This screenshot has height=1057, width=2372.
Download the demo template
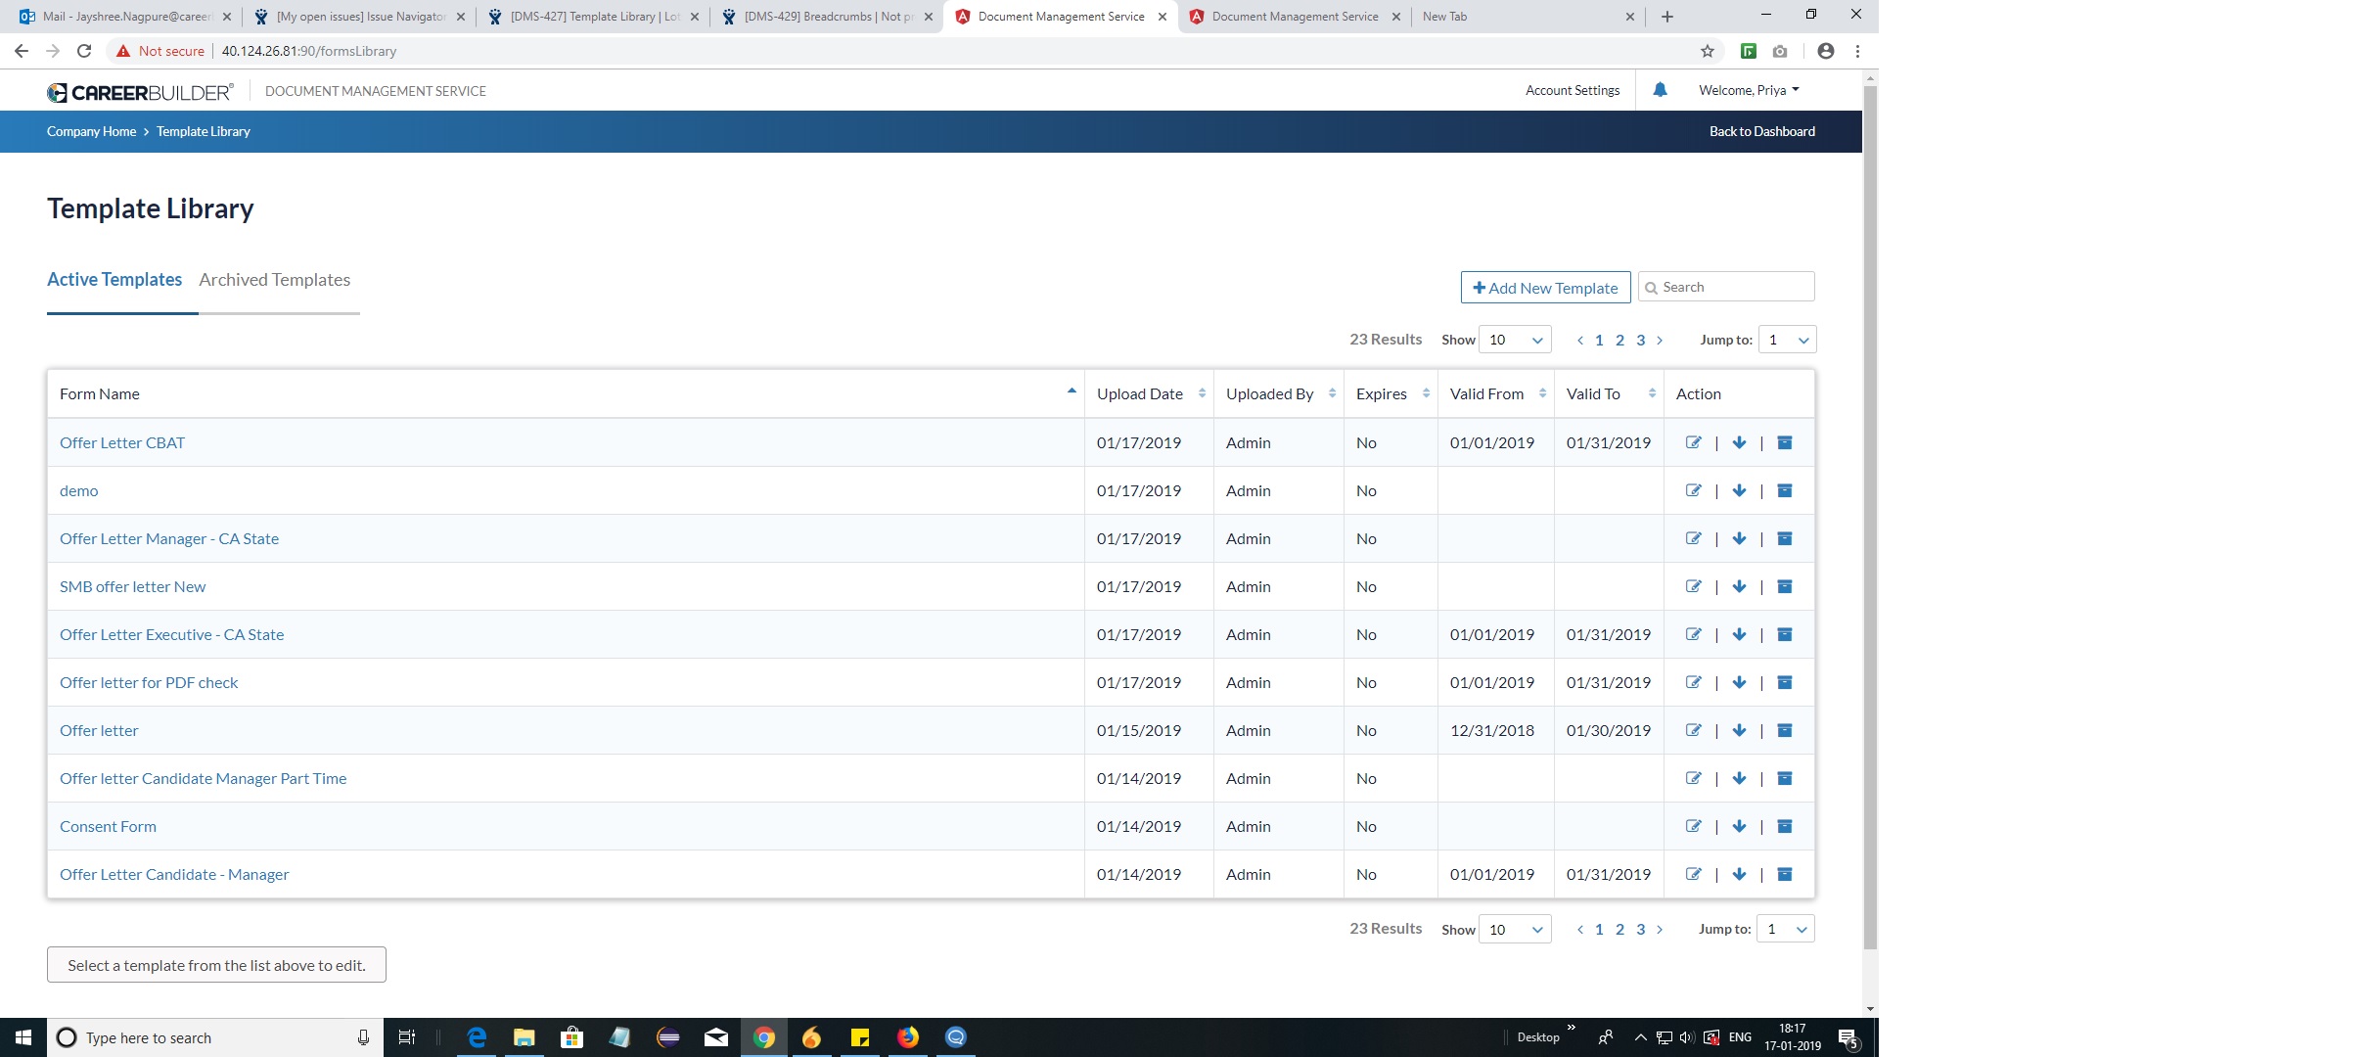[1739, 490]
